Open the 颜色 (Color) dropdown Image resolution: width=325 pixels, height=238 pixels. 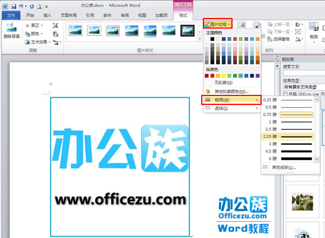[x=34, y=34]
